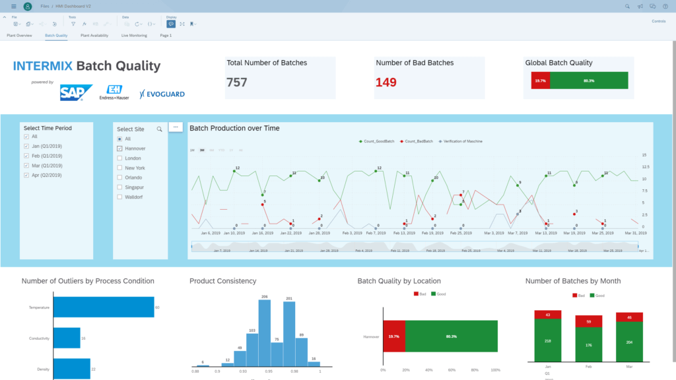The image size is (676, 380).
Task: Check the Orlando site checkbox
Action: click(x=119, y=177)
